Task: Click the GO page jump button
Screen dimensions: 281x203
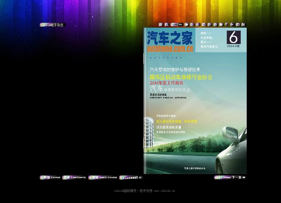Action: click(181, 25)
